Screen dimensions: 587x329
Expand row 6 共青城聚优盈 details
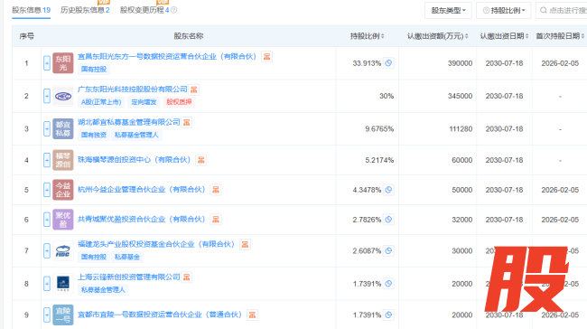tap(47, 220)
